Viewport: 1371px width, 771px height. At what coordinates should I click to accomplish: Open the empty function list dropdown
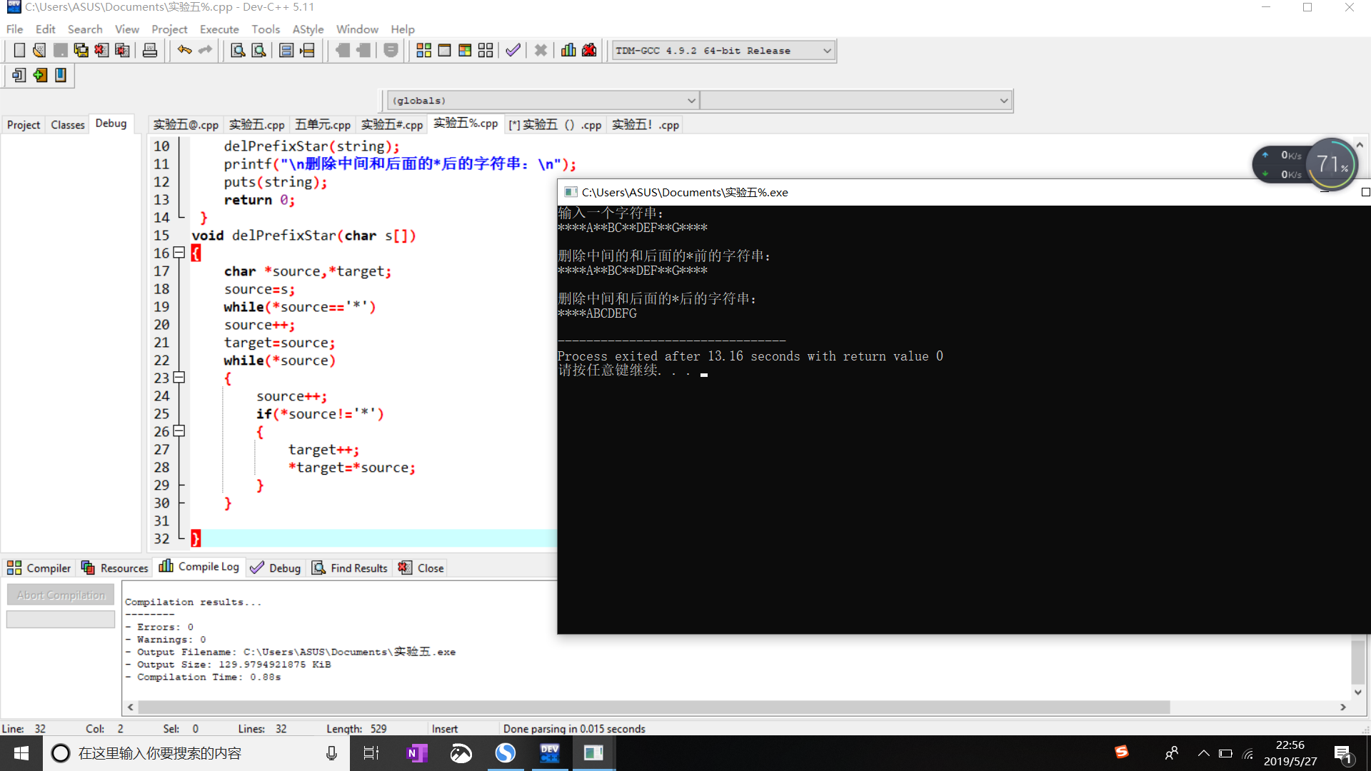pos(1003,101)
